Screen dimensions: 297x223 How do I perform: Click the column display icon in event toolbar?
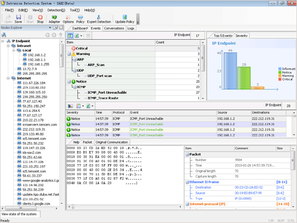coord(78,106)
